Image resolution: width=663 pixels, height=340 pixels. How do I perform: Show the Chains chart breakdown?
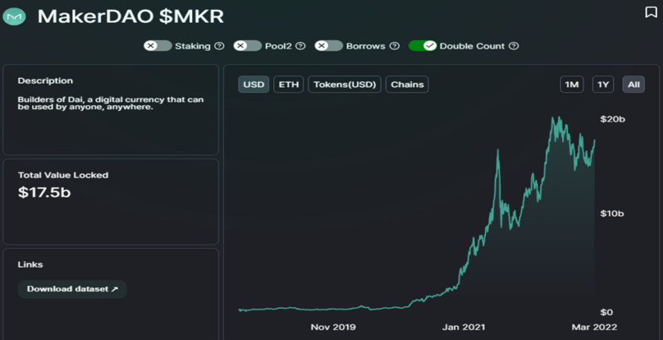407,84
